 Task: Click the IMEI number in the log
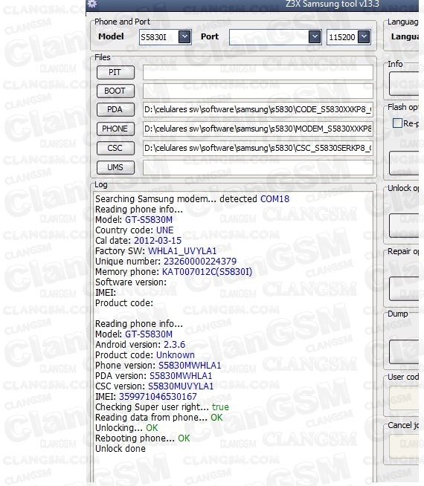[158, 396]
